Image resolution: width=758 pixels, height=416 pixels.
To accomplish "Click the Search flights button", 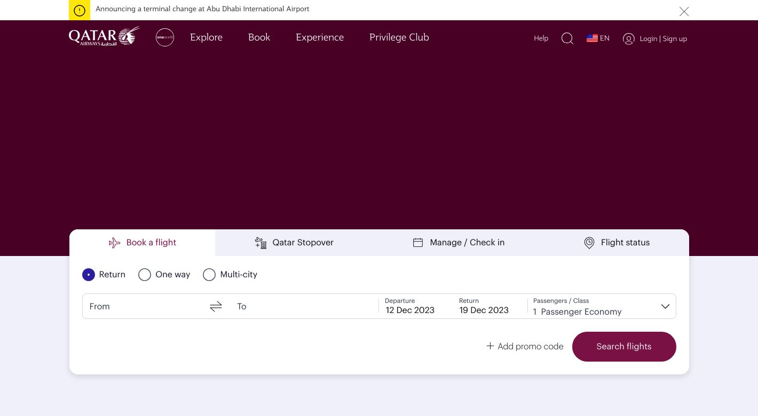I will coord(624,347).
